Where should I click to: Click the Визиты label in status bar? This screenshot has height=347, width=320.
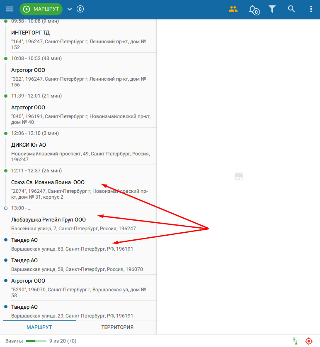tap(14, 341)
